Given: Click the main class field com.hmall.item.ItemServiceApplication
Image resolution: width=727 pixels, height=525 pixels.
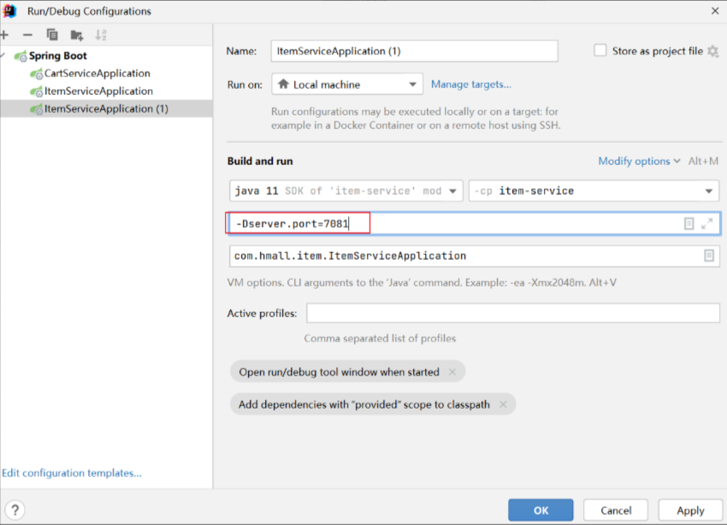Looking at the screenshot, I should coord(475,256).
